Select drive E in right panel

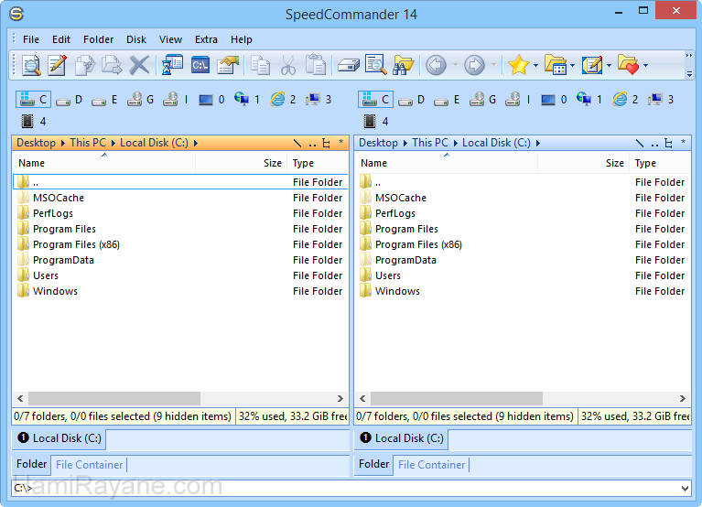447,100
